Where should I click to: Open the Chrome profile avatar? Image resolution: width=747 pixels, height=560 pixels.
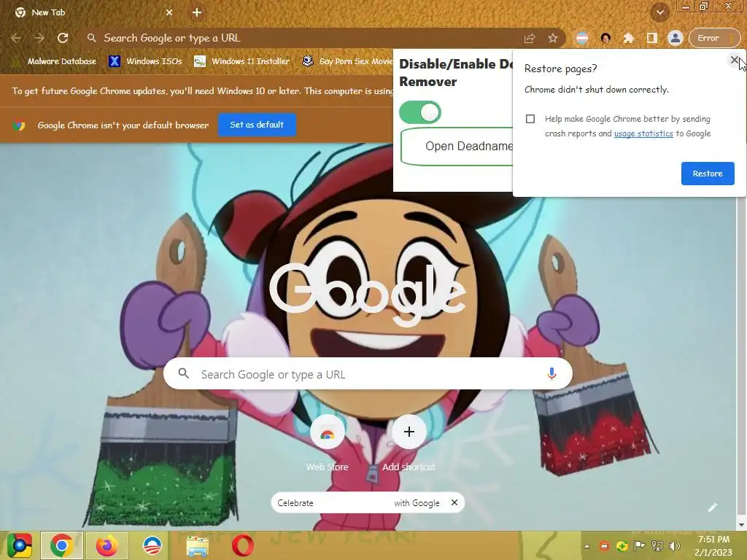tap(675, 38)
